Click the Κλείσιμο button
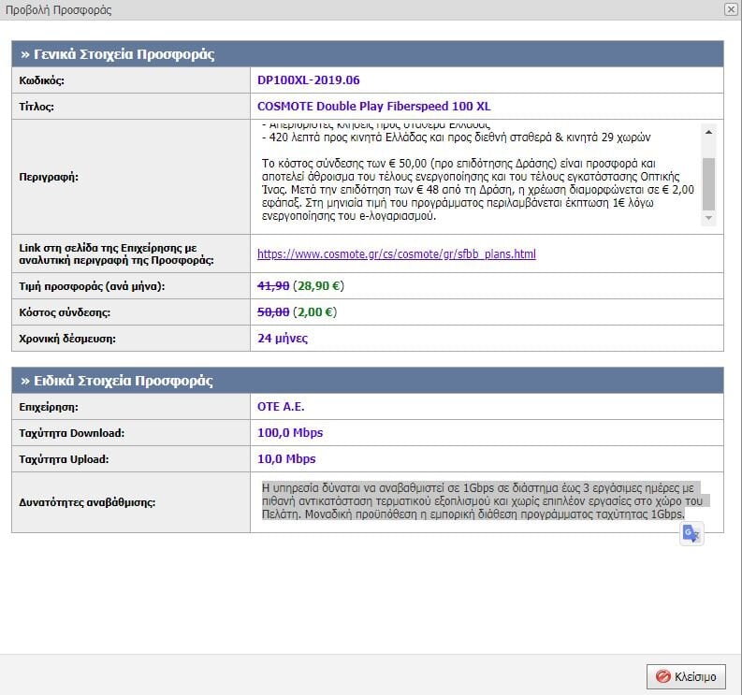This screenshot has width=742, height=695. pyautogui.click(x=686, y=676)
